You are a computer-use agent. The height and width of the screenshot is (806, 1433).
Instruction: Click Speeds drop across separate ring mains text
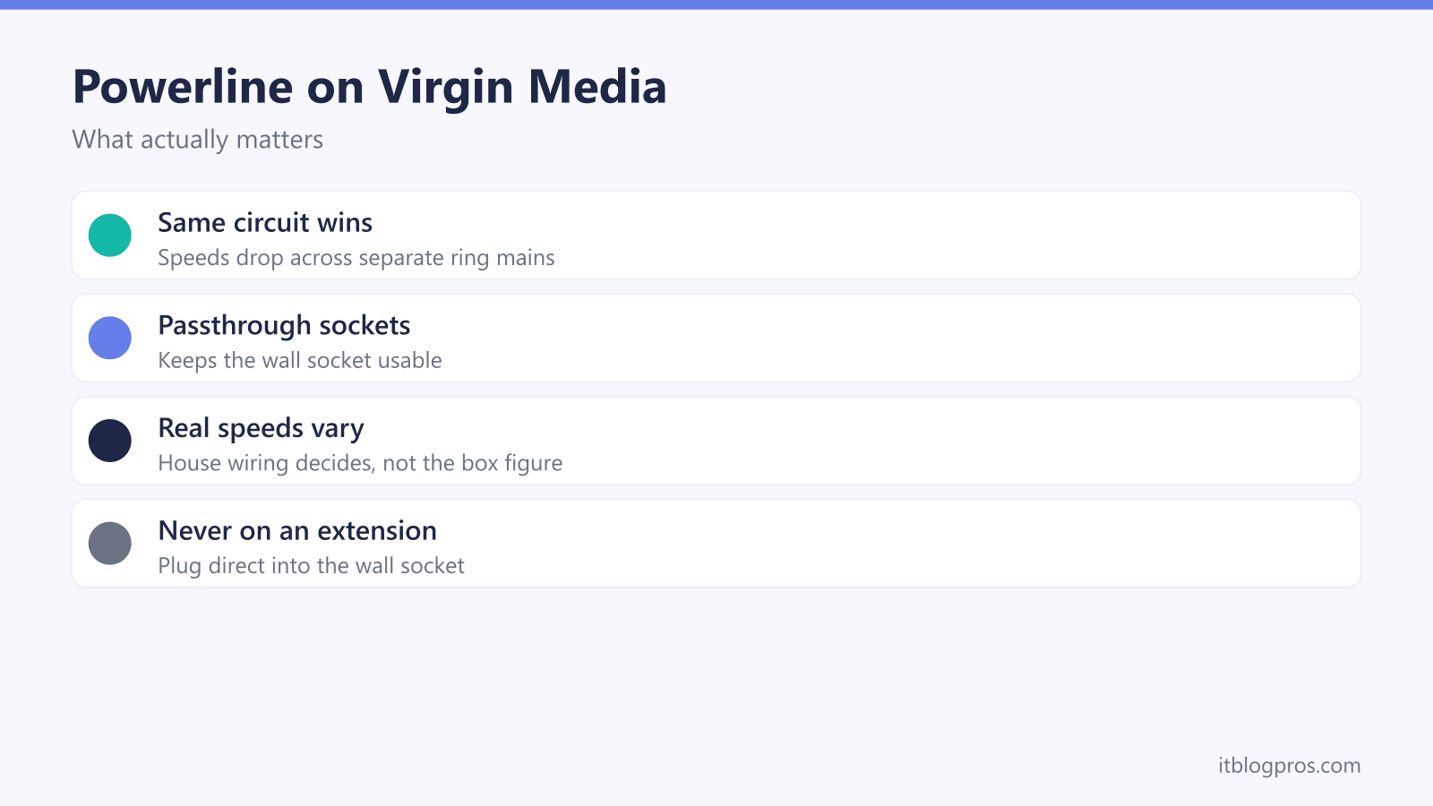pos(356,258)
